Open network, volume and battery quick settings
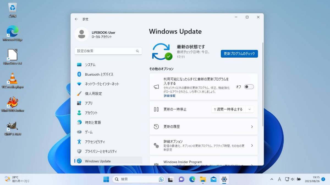Image resolution: width=330 pixels, height=185 pixels. [293, 179]
